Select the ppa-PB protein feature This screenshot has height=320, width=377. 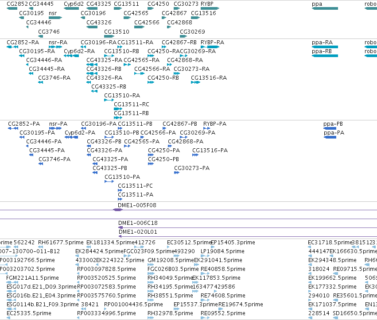[330, 128]
